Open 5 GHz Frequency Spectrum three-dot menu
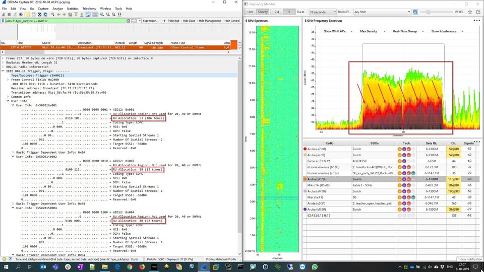Viewport: 484px width, 272px height. tap(476, 20)
